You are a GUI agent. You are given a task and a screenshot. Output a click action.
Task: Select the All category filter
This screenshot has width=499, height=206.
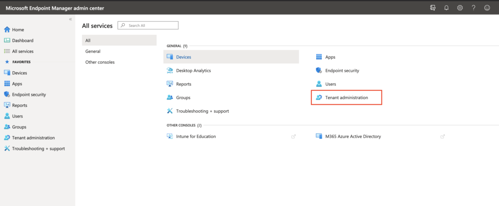point(119,40)
